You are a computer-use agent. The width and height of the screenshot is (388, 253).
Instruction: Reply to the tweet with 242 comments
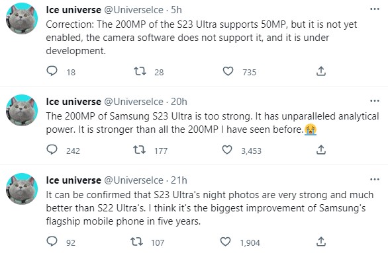pyautogui.click(x=52, y=149)
